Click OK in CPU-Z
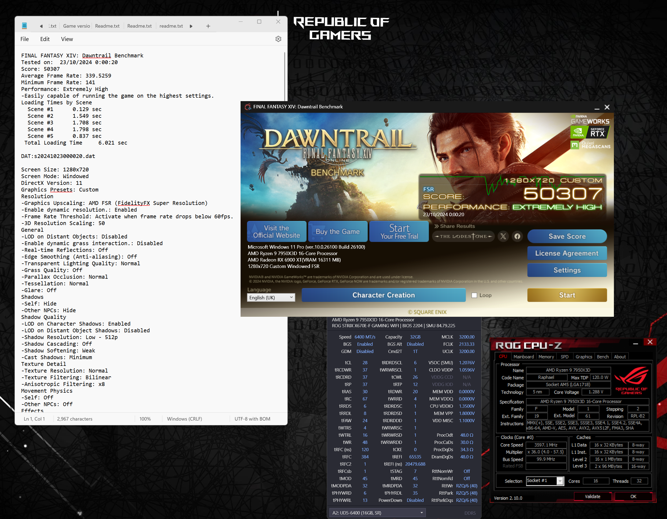The height and width of the screenshot is (519, 667). pos(633,496)
